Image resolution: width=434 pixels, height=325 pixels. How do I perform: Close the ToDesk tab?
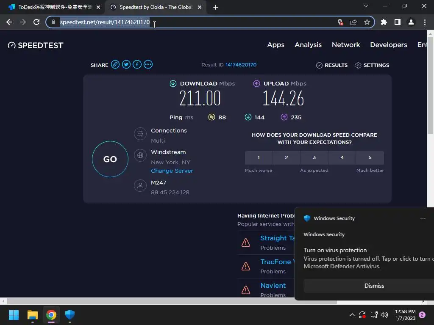pos(98,8)
